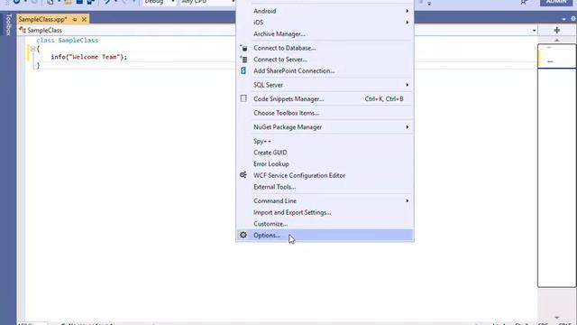Click the class SampleClass code line

[x=68, y=40]
